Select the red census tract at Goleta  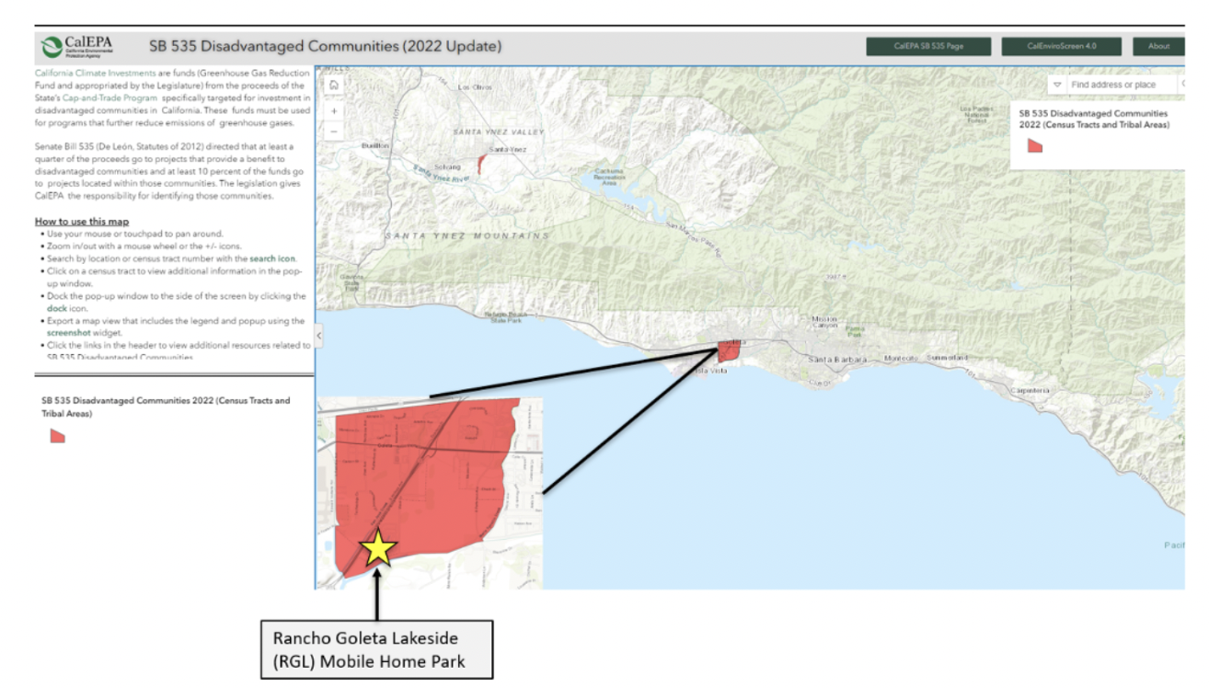pyautogui.click(x=729, y=350)
